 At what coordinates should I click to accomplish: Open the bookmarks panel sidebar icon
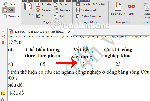coord(4,43)
